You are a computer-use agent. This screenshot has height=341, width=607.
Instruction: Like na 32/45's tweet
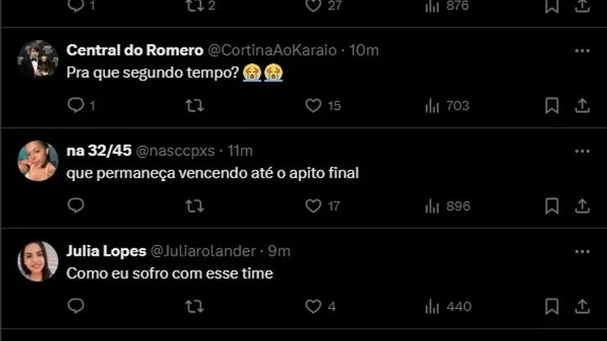(x=313, y=206)
